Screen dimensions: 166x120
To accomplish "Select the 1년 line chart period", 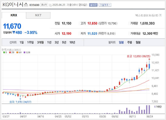I will [49, 42].
